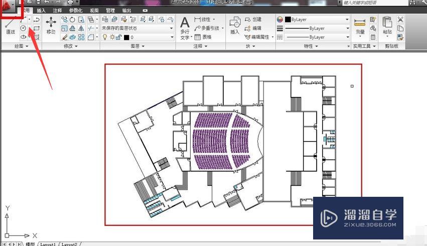Expand the 实用工具 panel
The width and height of the screenshot is (427, 246).
click(x=364, y=46)
